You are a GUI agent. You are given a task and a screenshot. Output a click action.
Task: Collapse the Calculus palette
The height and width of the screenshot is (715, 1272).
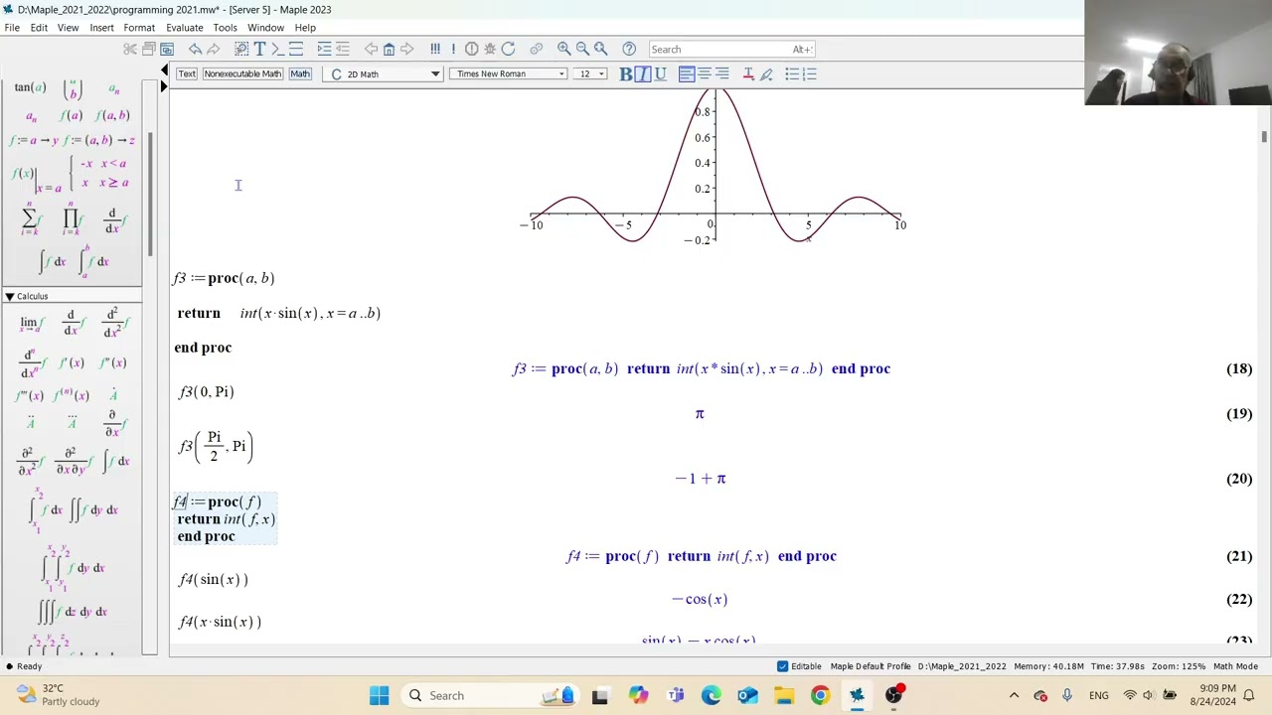(x=9, y=296)
